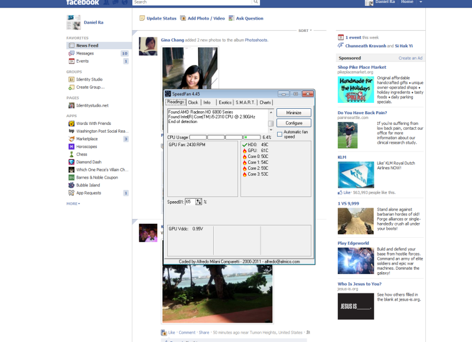
Task: Open the Photoshoots album link
Action: (256, 40)
